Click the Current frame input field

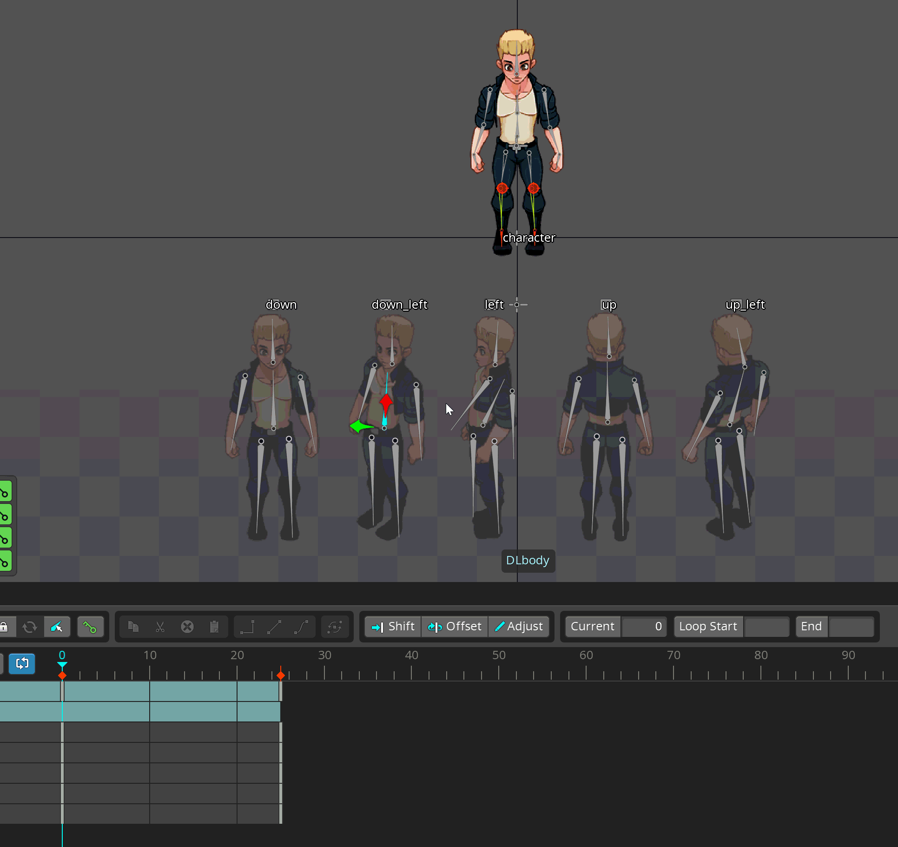(x=644, y=626)
